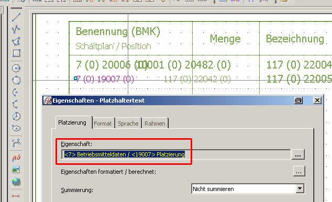
Task: Select the Polygon drawing tool
Action: pyautogui.click(x=16, y=41)
